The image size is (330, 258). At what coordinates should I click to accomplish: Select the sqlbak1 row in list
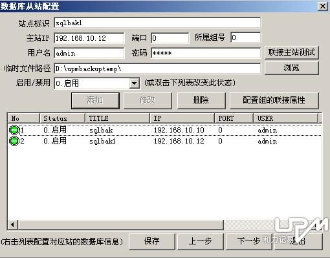tap(165, 141)
